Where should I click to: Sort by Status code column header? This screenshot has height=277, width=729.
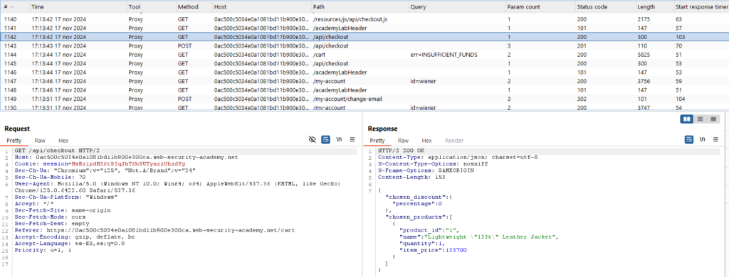[x=605, y=7]
